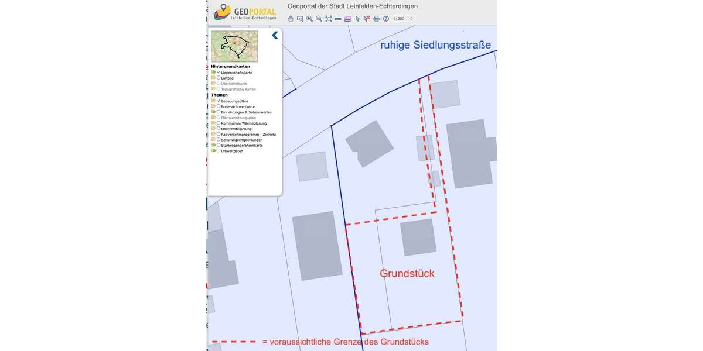Toggle the Bodenrichtwertkarte checkbox
Screen dimensions: 703x351
point(219,106)
